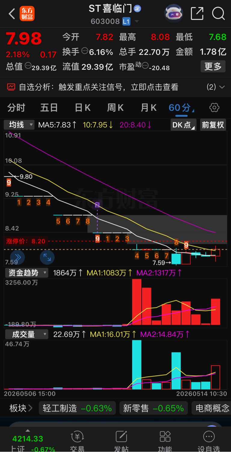Tap the L1 level badge
Viewport: 231px width, 452px height.
click(x=126, y=21)
